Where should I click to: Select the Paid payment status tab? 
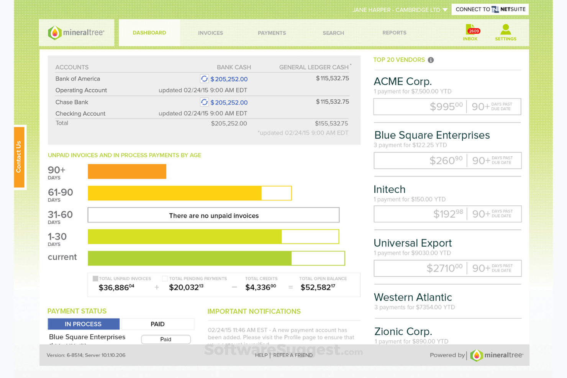tap(157, 324)
